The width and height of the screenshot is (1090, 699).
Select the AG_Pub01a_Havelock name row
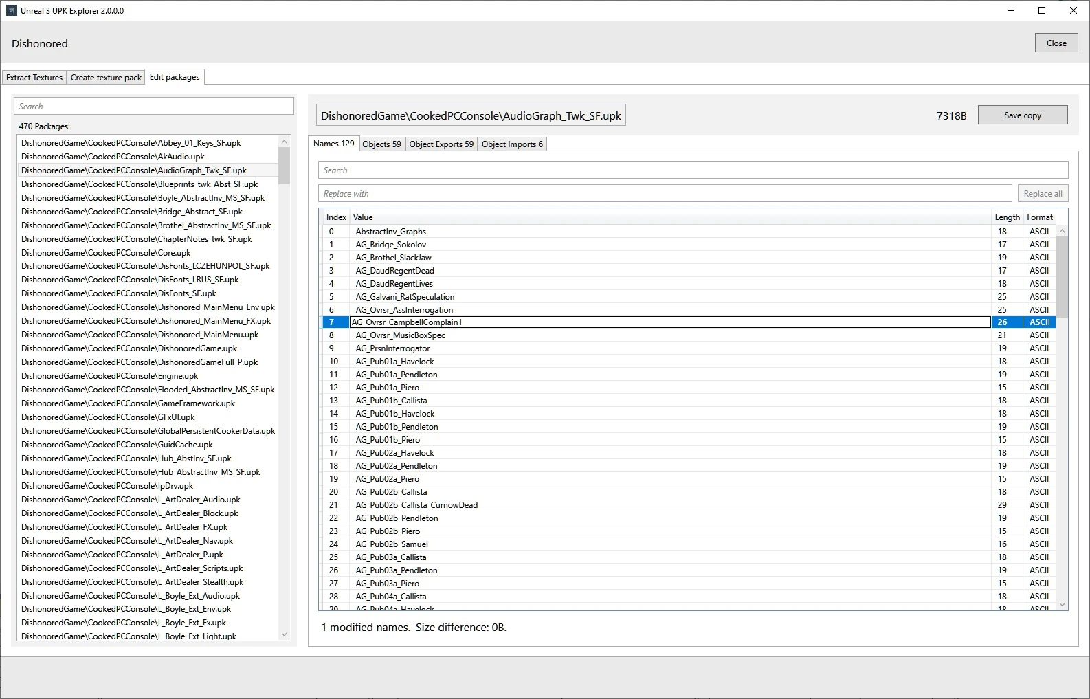[394, 362]
